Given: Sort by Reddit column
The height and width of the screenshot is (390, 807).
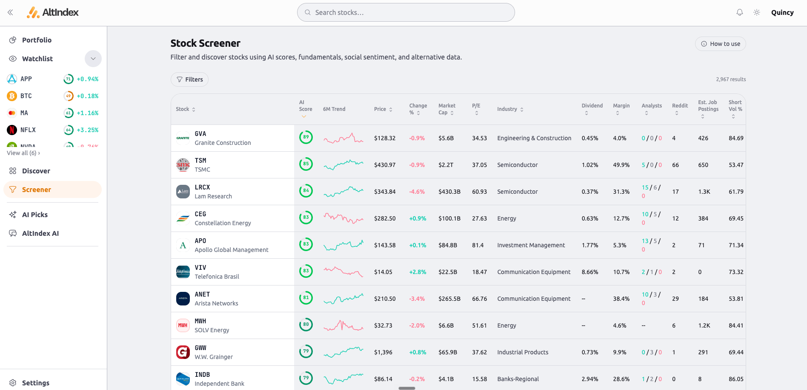Looking at the screenshot, I should coord(680,109).
